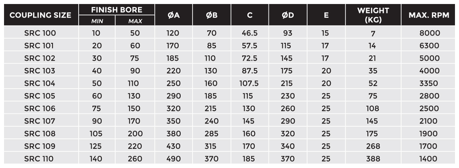Select the MAX. RPM column header
The height and width of the screenshot is (168, 459).
429,15
